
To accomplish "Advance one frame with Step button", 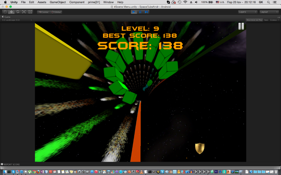I will coord(146,12).
